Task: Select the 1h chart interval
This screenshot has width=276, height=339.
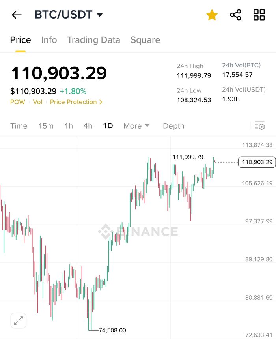Action: (69, 126)
